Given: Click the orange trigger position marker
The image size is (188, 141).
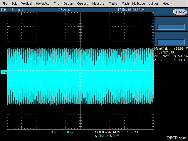Looking at the screenshot, I should (153, 13).
